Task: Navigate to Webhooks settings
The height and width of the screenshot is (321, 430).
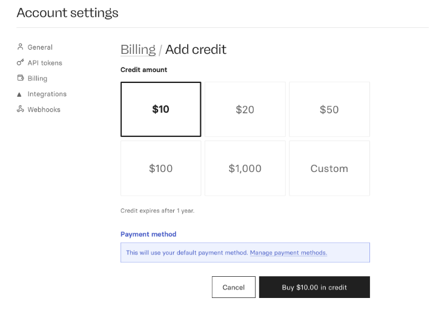Action: pos(44,110)
